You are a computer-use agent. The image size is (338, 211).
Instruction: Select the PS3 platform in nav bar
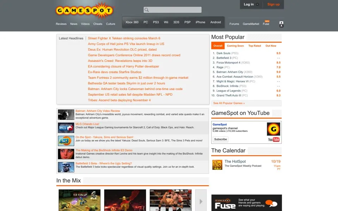pos(156,22)
